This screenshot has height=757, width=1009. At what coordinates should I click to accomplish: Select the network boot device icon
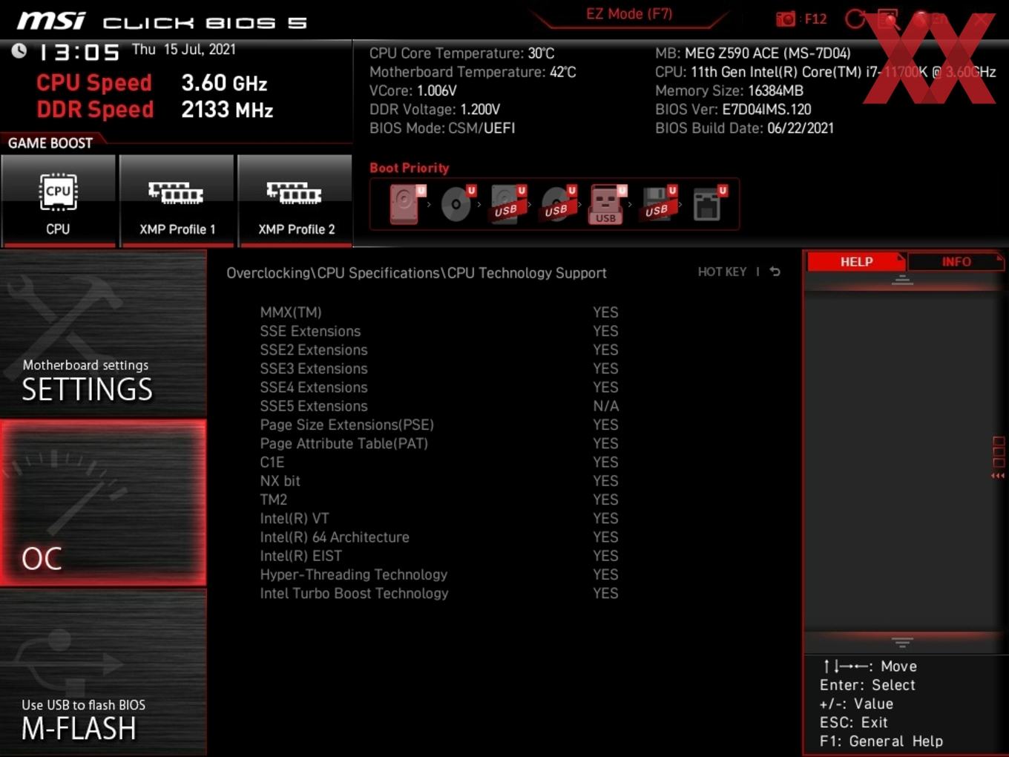(709, 204)
